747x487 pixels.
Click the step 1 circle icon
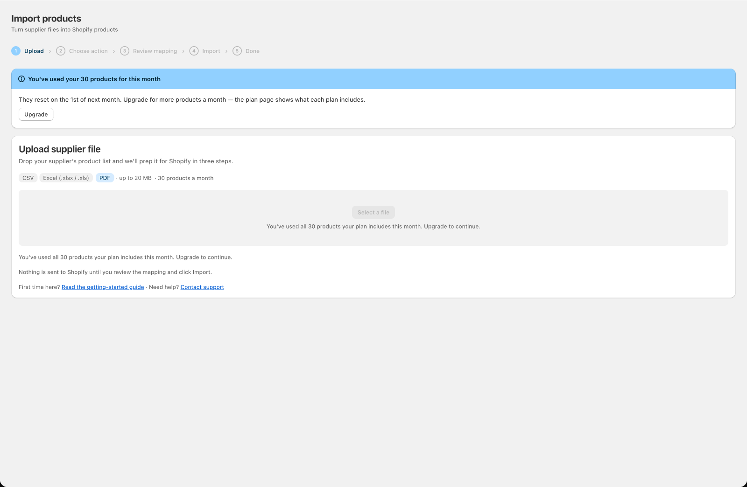point(16,51)
